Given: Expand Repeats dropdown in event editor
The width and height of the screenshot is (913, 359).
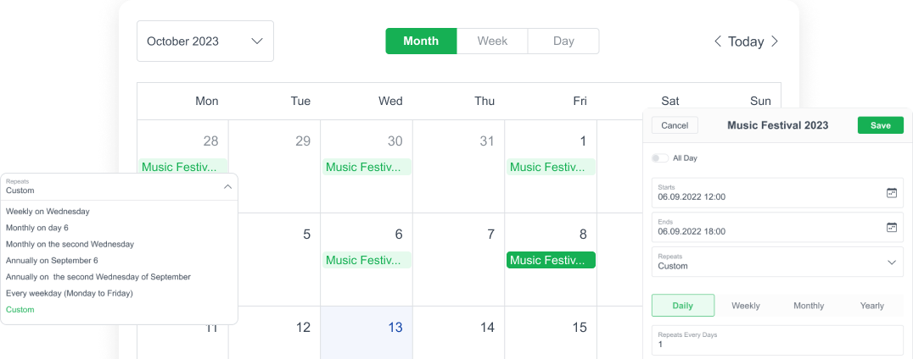Looking at the screenshot, I should [x=891, y=262].
